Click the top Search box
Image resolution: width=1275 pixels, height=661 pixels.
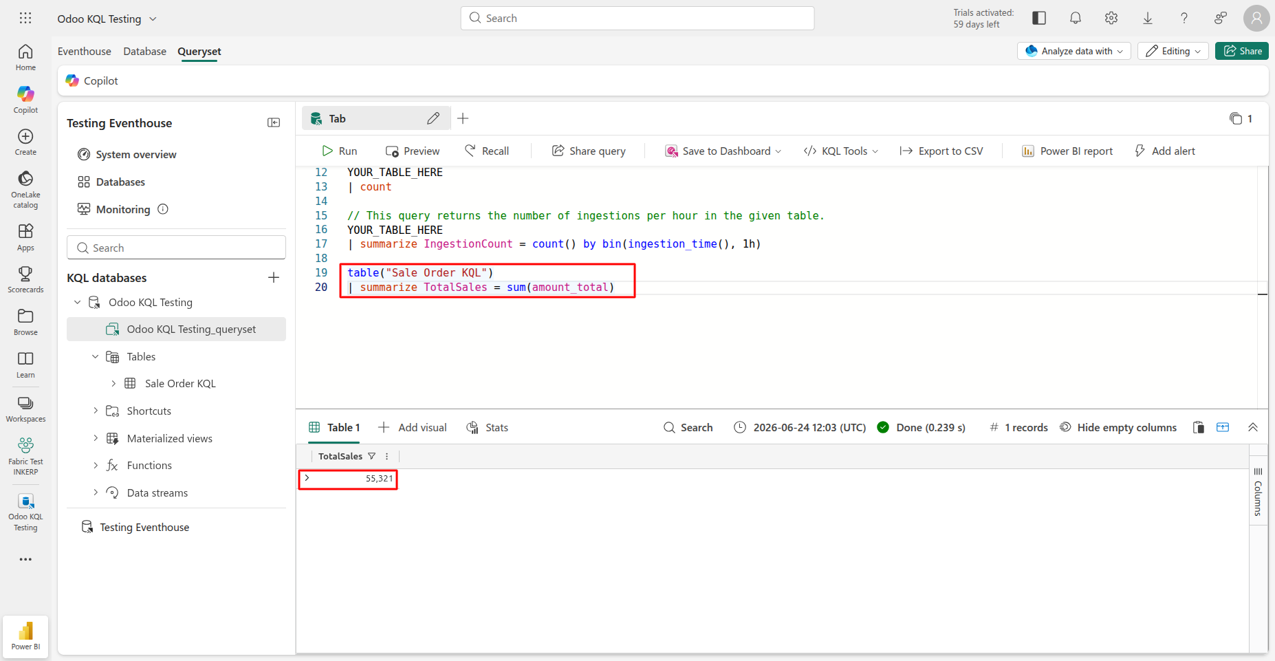click(637, 18)
